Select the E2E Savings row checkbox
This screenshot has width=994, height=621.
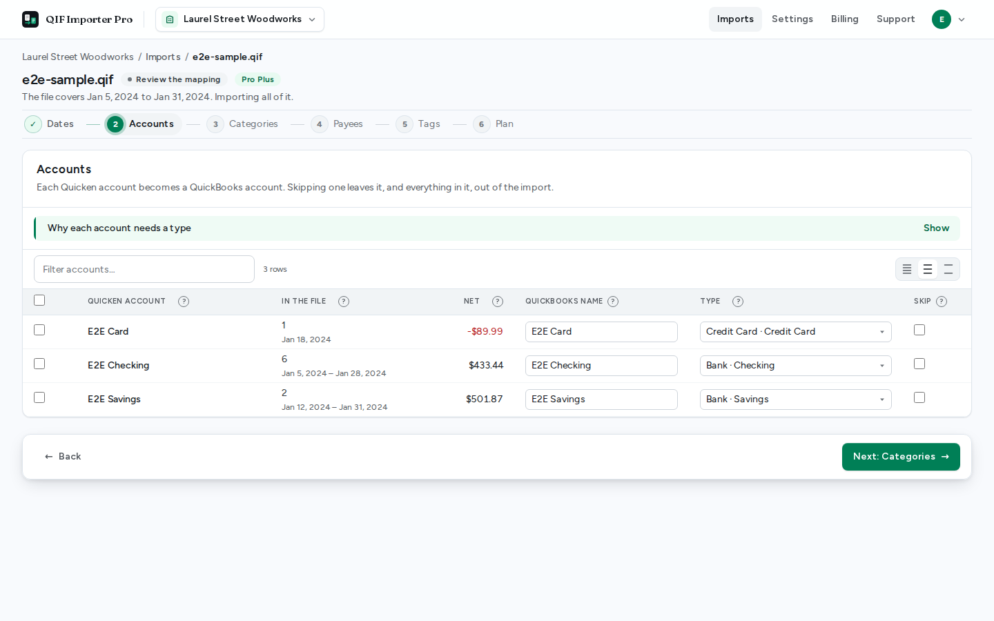click(x=39, y=397)
